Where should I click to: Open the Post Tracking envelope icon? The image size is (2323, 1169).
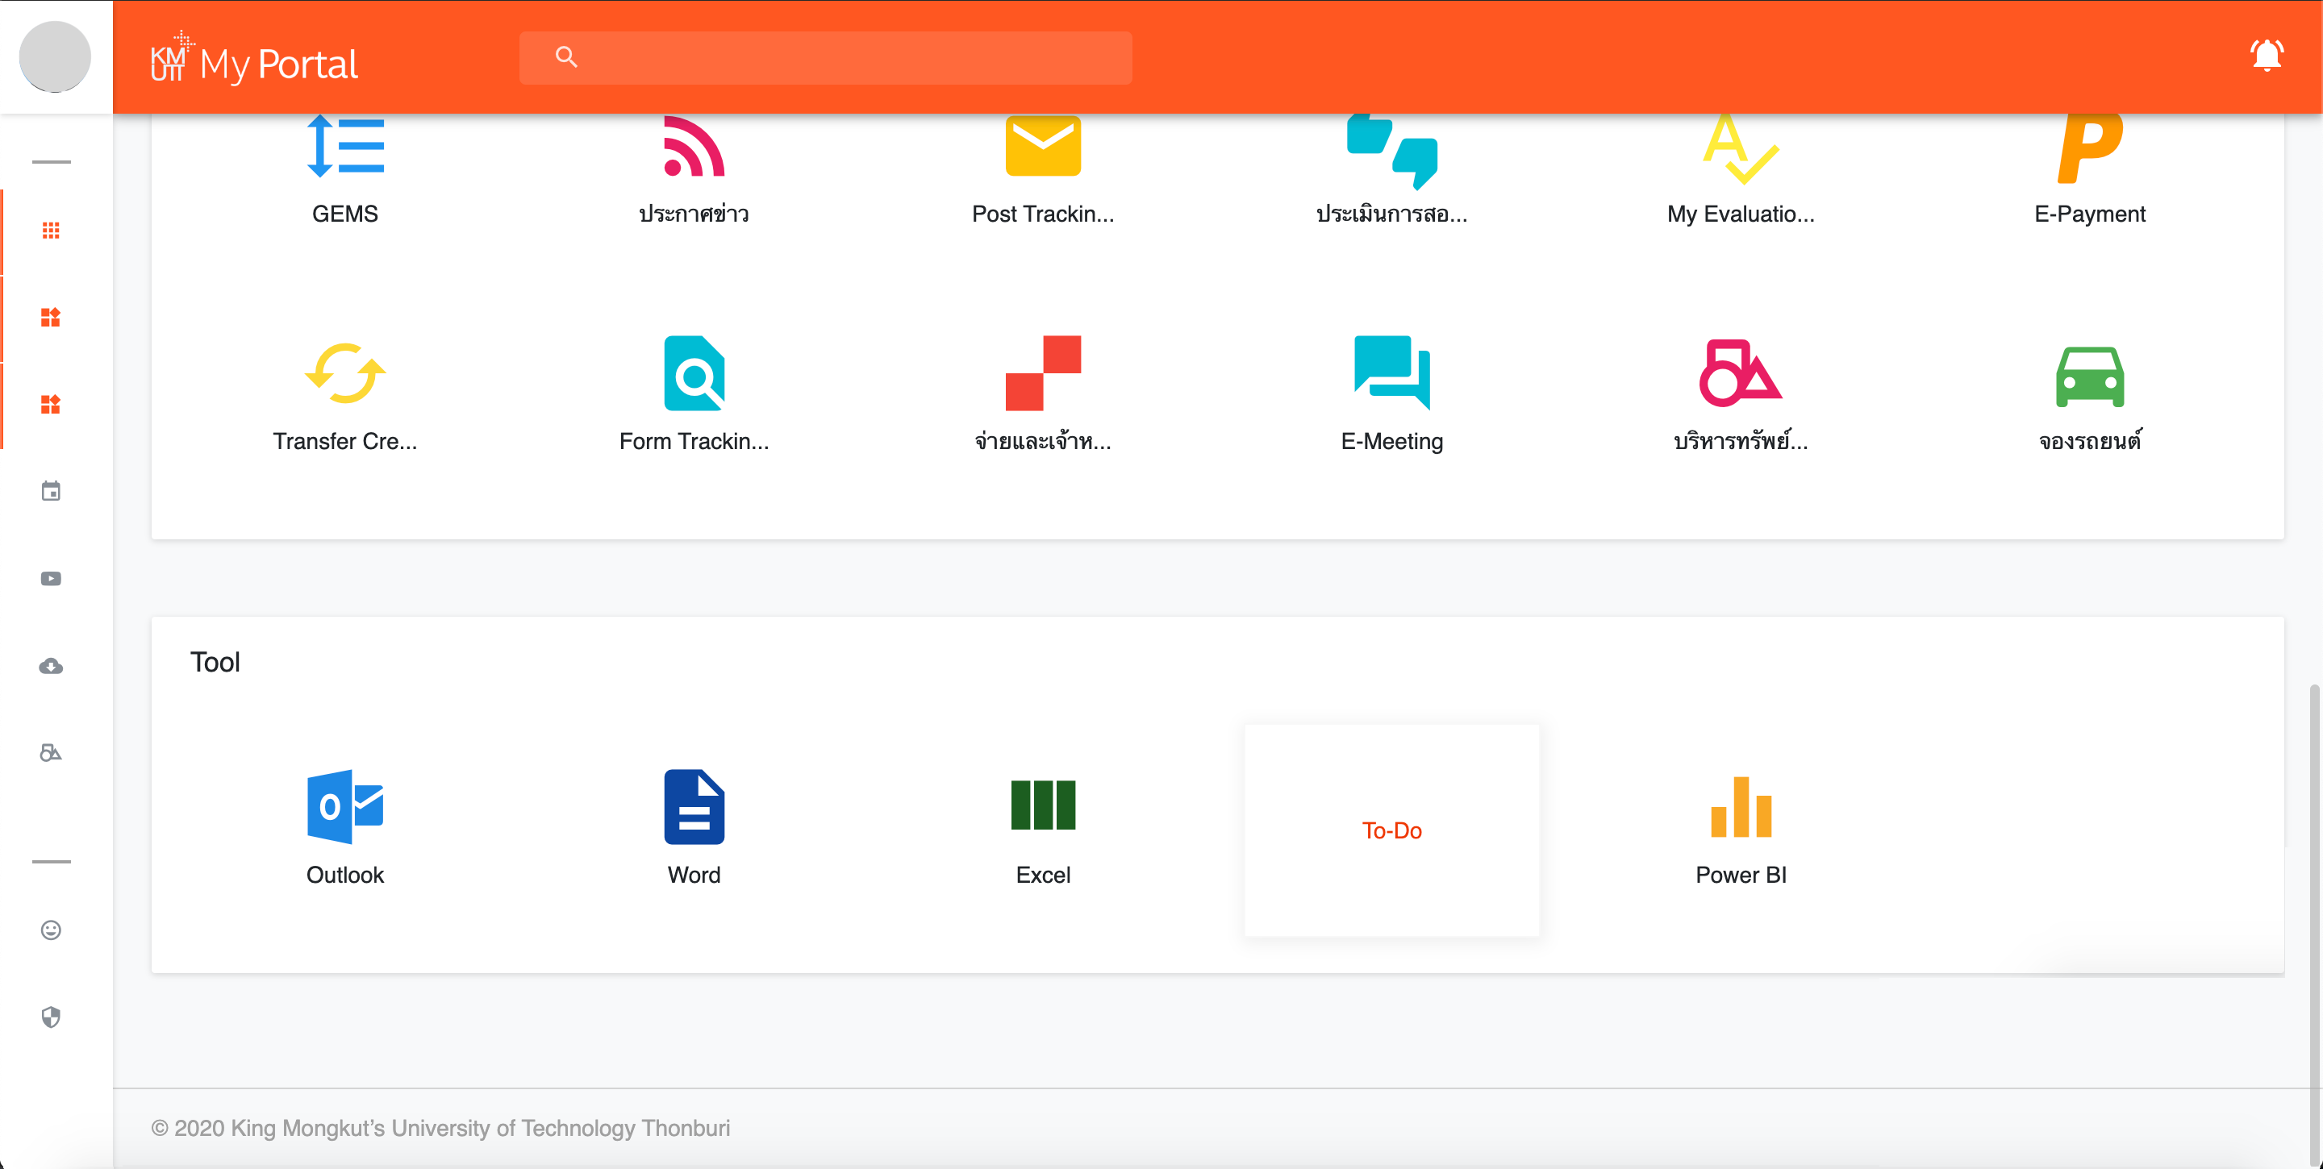[x=1042, y=147]
